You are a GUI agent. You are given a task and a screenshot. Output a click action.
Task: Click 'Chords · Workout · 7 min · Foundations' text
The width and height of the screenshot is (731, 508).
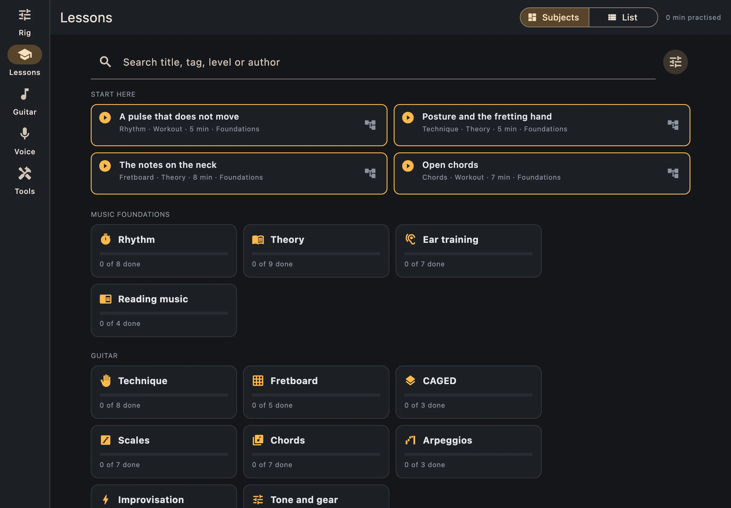(491, 177)
